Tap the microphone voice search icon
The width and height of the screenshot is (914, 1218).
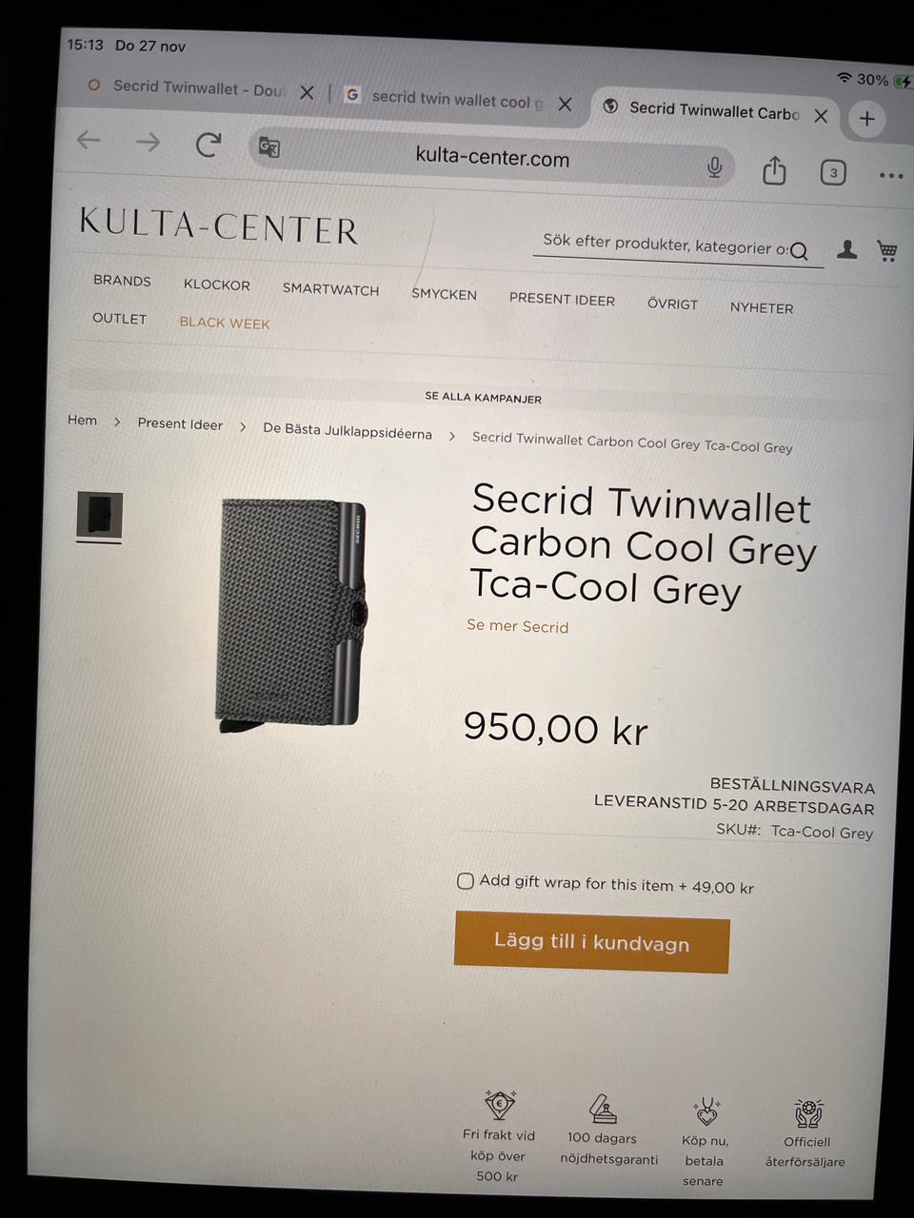pos(714,167)
